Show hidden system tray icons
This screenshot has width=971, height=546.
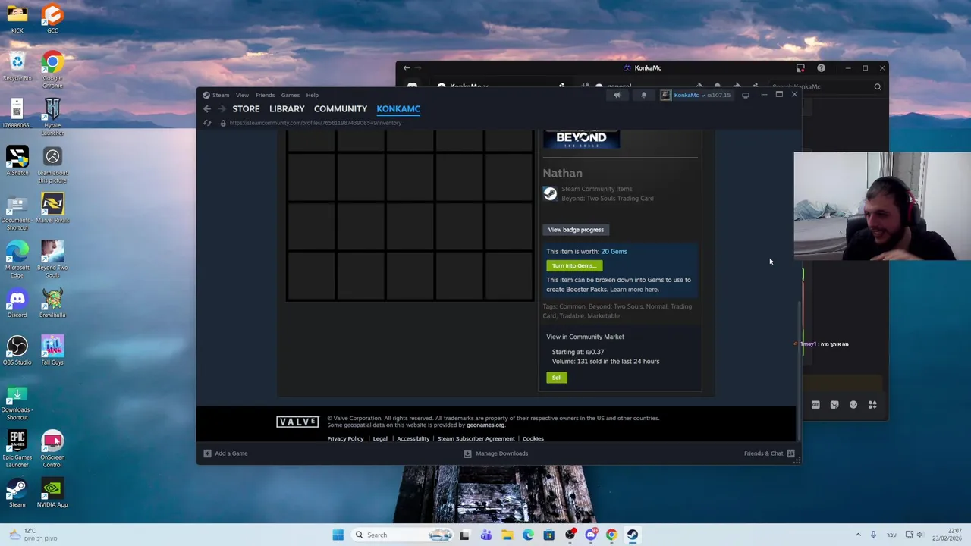tap(858, 535)
